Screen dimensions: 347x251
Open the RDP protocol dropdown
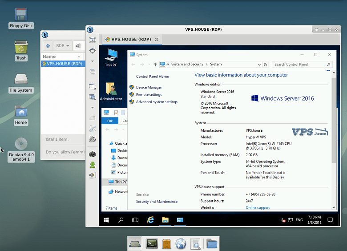tap(63, 46)
